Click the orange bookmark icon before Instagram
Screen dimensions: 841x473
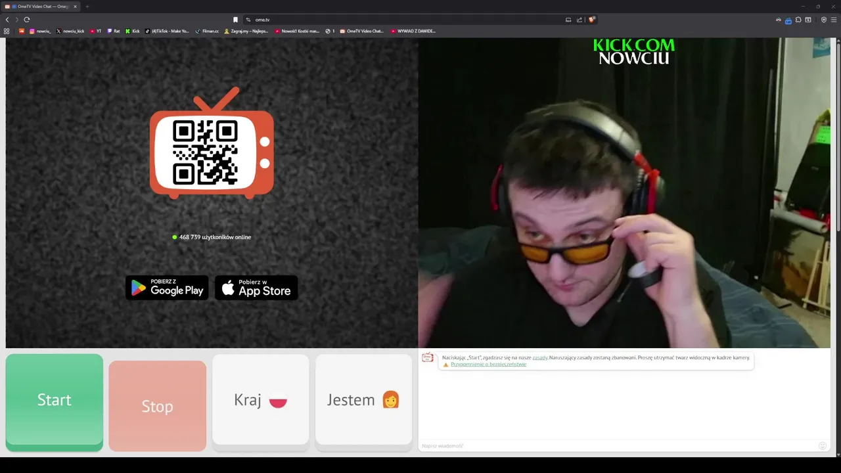point(21,31)
